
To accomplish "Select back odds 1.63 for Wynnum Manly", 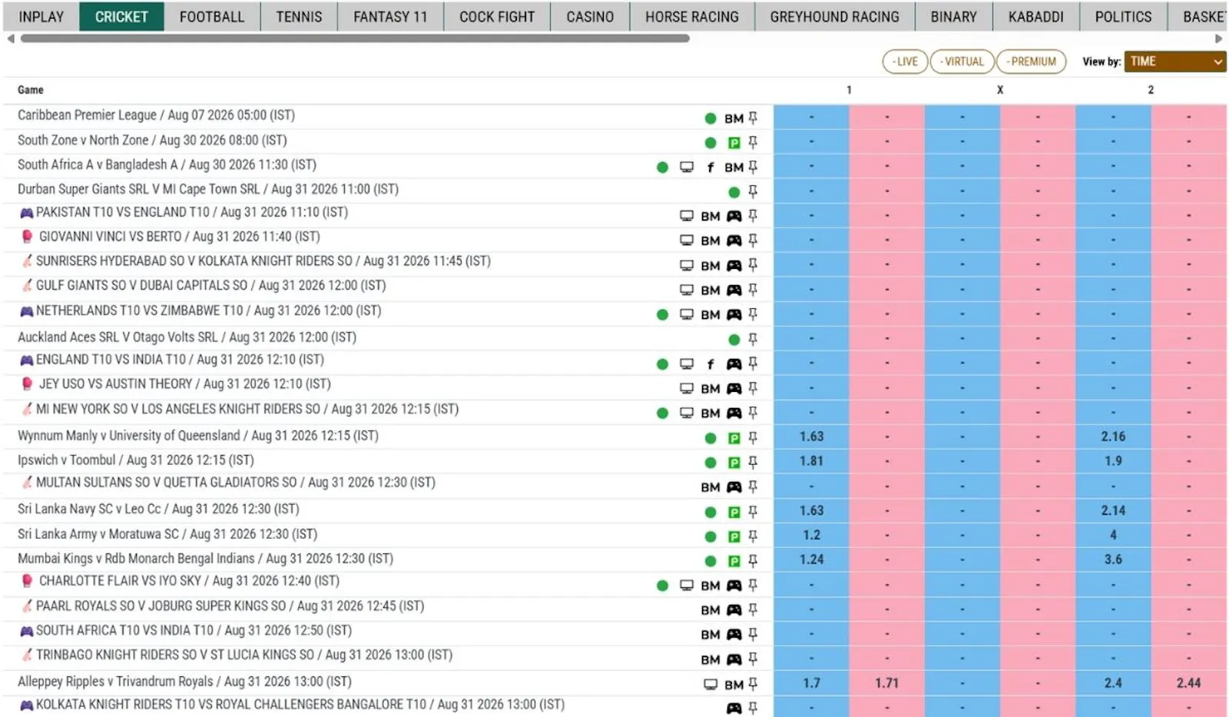I will click(x=811, y=437).
